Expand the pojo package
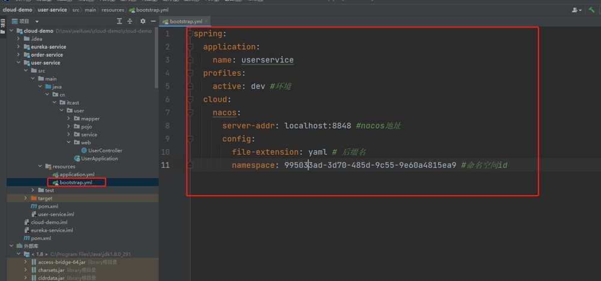This screenshot has height=281, width=601. tap(69, 127)
